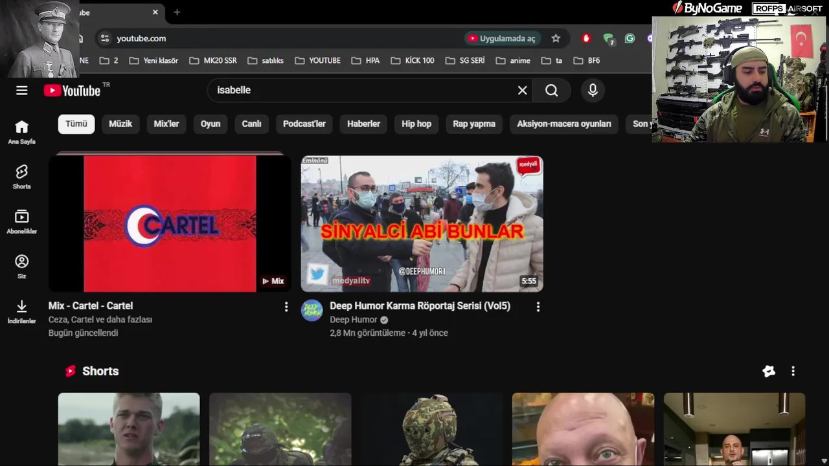829x466 pixels.
Task: Open the anime bookmarks folder
Action: point(513,60)
